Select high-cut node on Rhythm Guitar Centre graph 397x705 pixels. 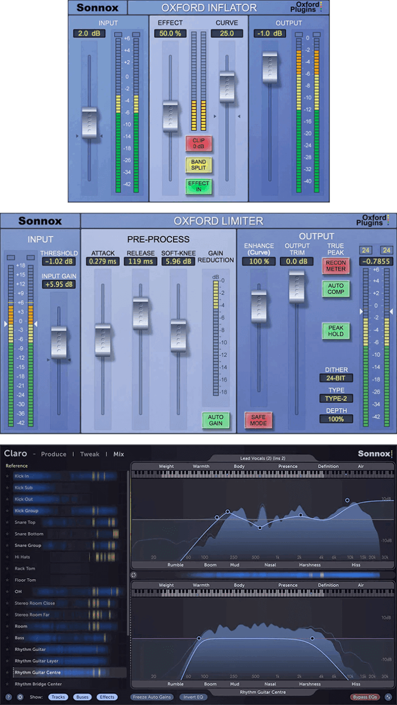click(313, 638)
